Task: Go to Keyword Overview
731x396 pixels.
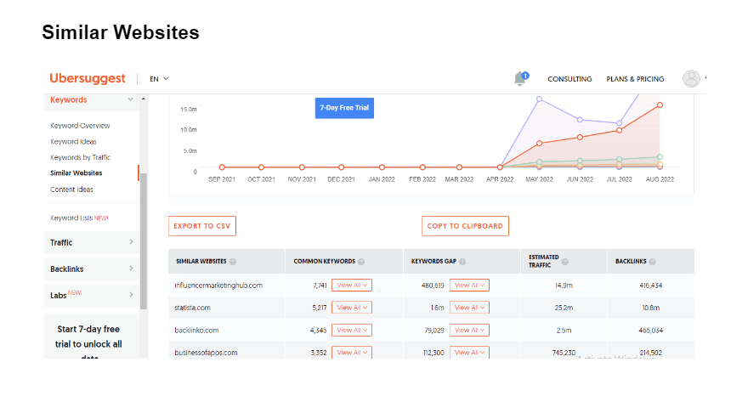Action: [80, 126]
